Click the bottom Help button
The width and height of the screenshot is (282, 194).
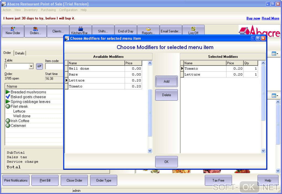click(x=268, y=180)
